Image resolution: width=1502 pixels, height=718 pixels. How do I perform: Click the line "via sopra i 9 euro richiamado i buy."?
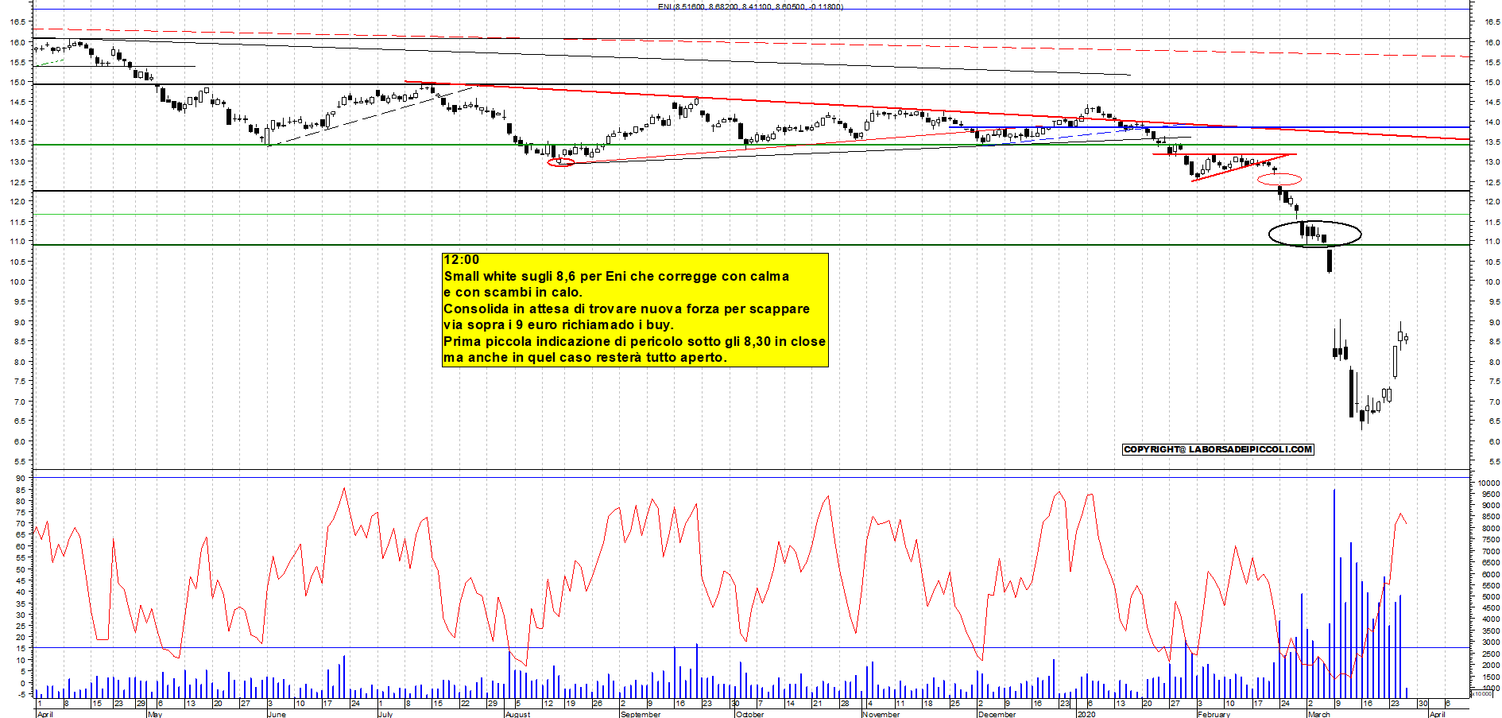click(559, 324)
